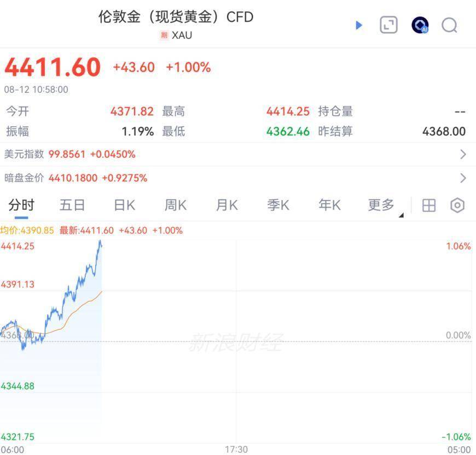Viewport: 476px width, 455px height.
Task: Tap the latest price point on chart line
Action: coord(101,245)
